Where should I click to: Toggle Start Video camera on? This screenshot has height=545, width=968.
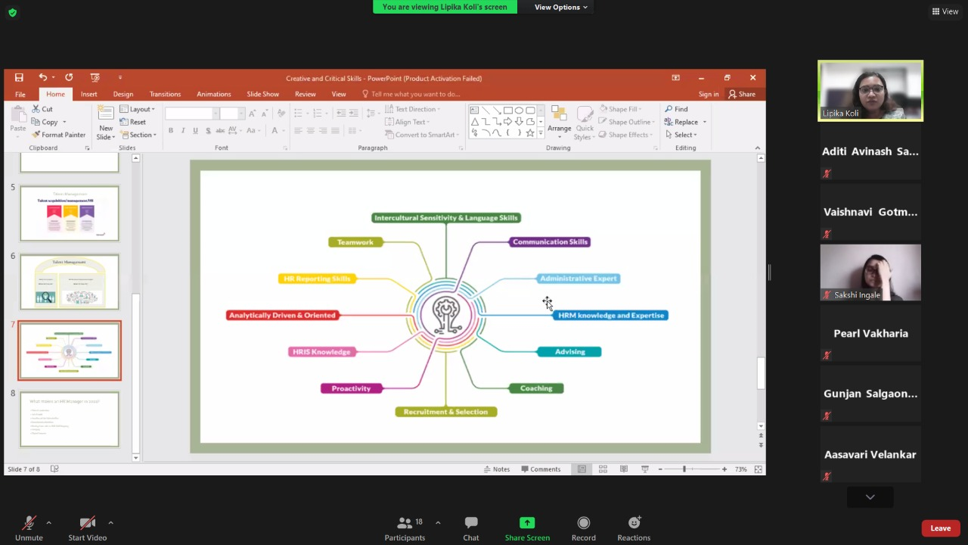[88, 523]
